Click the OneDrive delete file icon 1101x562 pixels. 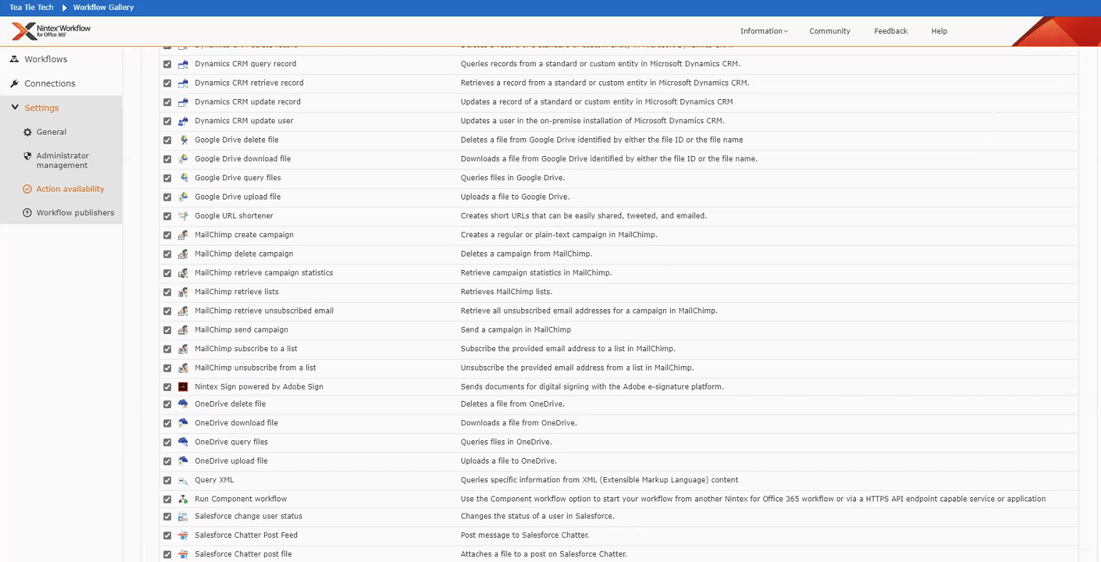click(x=183, y=404)
